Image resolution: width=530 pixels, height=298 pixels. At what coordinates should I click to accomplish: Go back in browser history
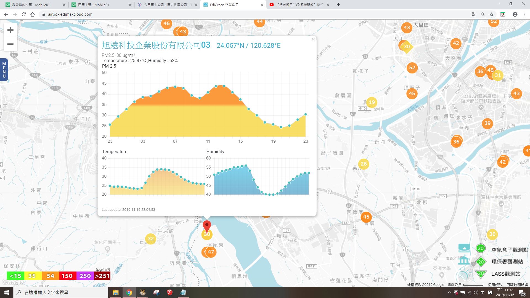(6, 14)
